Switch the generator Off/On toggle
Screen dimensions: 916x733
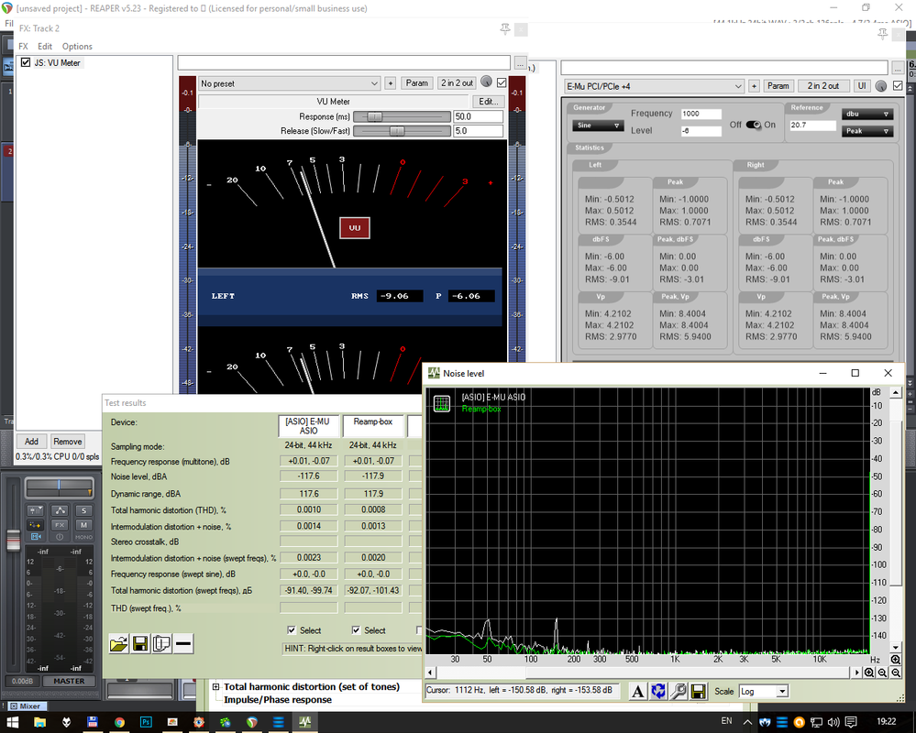(x=754, y=125)
